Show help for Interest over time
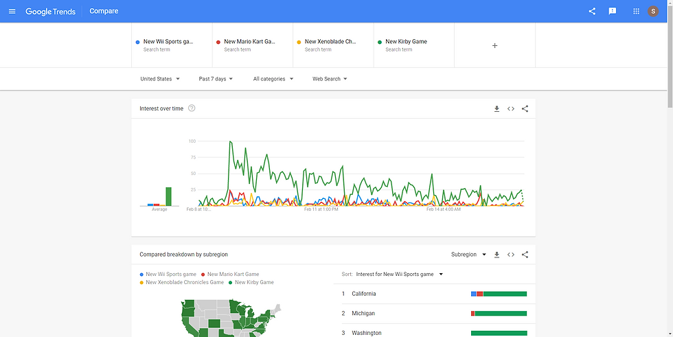 pos(192,108)
